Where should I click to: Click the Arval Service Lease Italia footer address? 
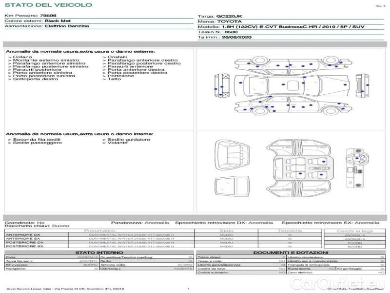65,289
